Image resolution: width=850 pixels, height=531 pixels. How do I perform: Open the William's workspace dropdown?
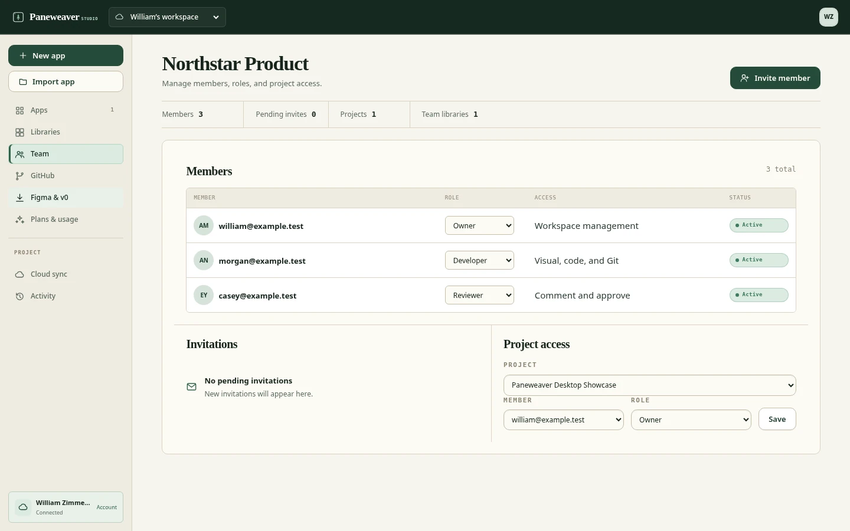[x=167, y=17]
